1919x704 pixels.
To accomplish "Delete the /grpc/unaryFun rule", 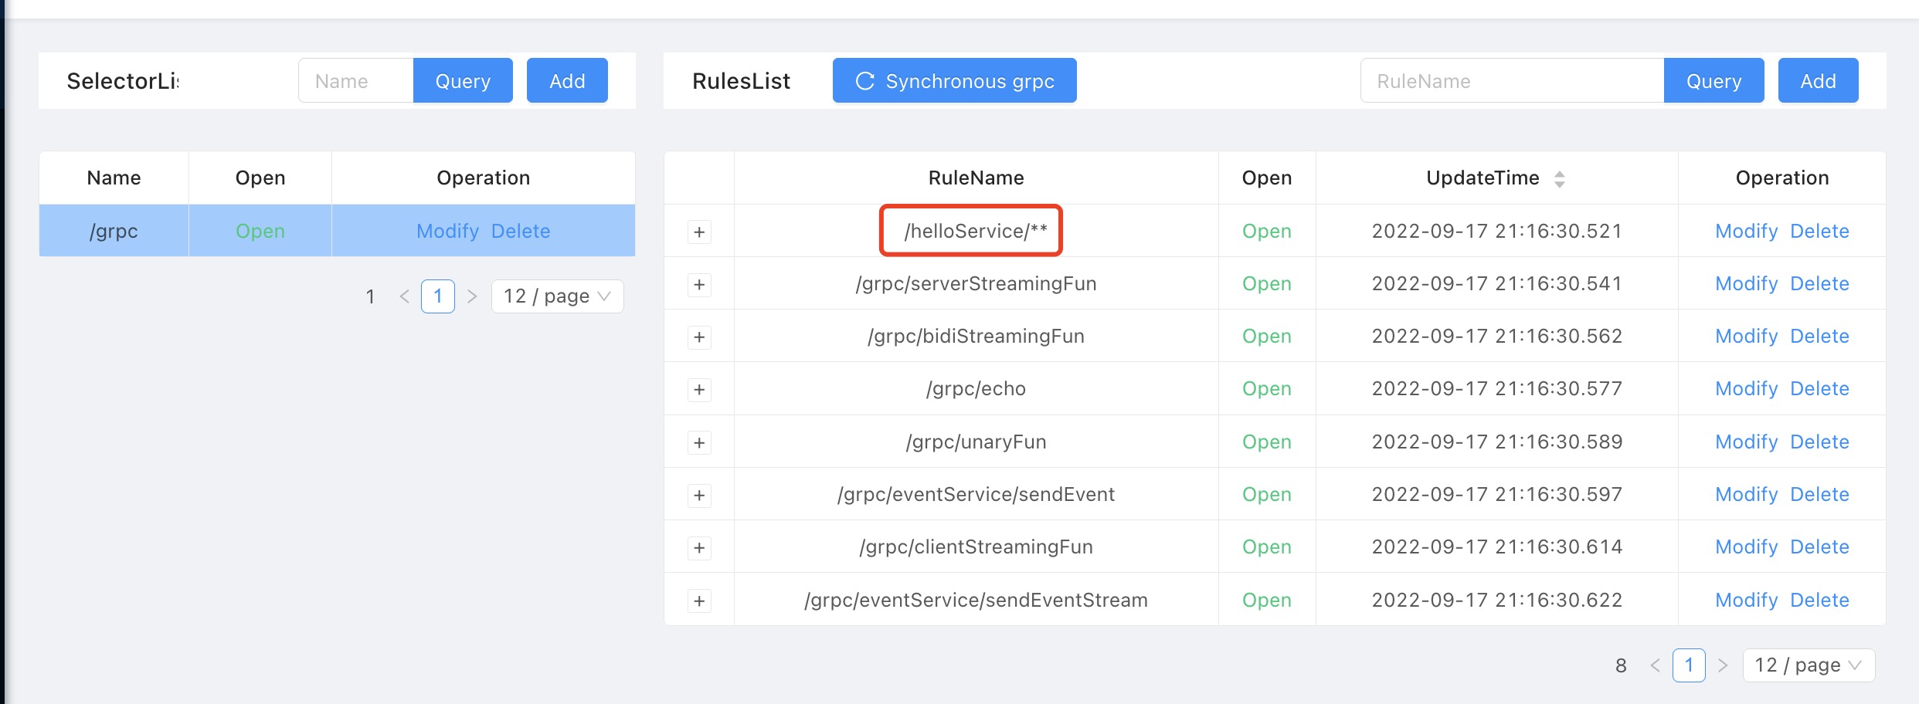I will tap(1819, 442).
